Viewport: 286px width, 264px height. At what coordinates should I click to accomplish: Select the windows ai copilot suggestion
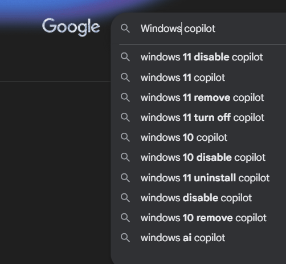[x=198, y=238]
